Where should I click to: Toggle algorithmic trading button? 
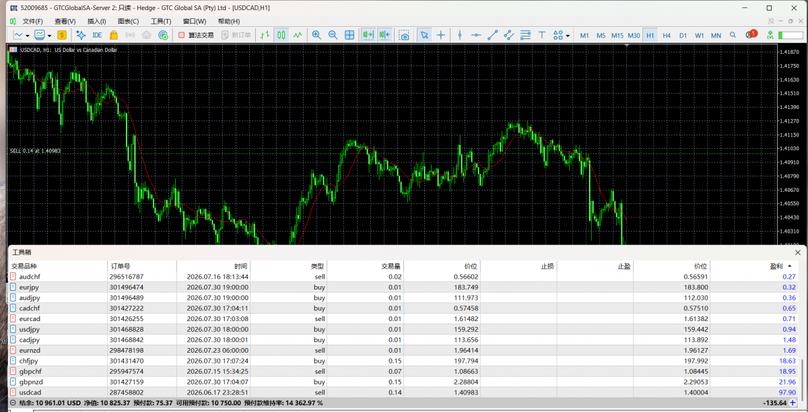(x=197, y=35)
